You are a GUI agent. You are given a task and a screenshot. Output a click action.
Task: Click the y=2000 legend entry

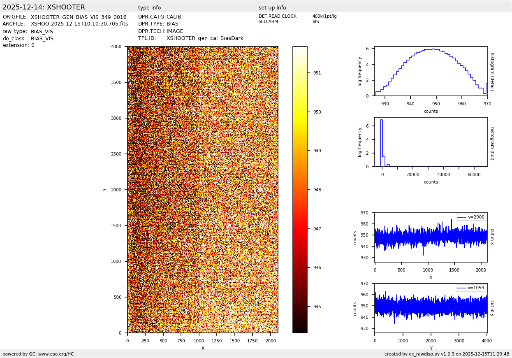[471, 217]
